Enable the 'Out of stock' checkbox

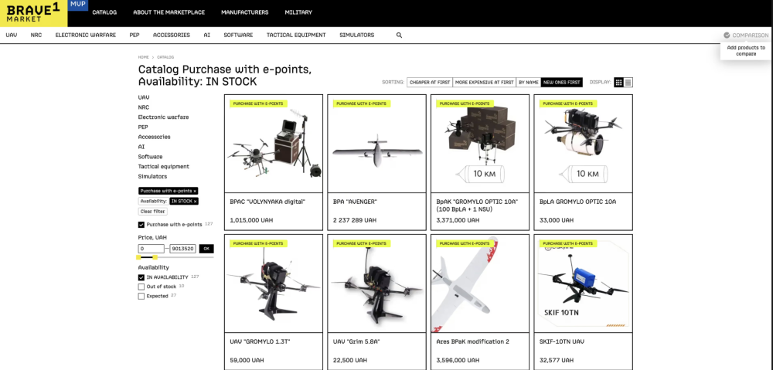click(x=141, y=287)
